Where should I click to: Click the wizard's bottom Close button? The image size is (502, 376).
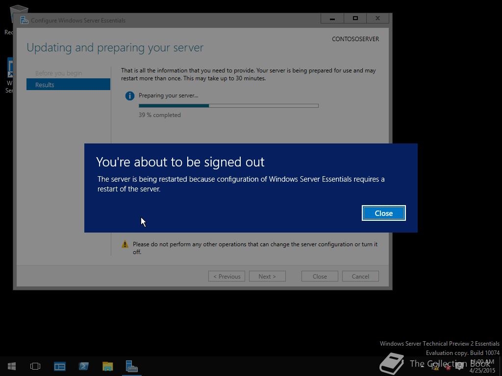(320, 276)
